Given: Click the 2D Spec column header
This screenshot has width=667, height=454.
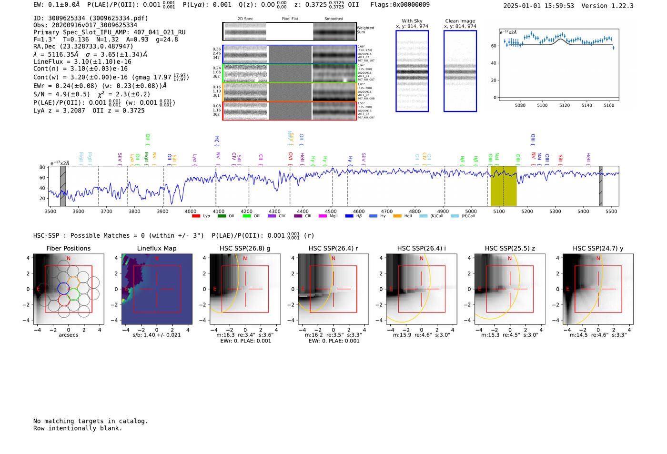Looking at the screenshot, I should tap(245, 19).
